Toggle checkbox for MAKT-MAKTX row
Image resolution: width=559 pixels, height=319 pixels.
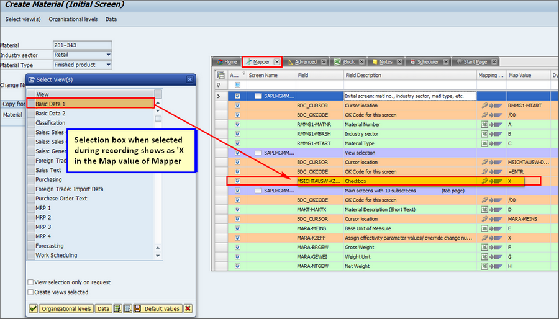click(x=237, y=210)
